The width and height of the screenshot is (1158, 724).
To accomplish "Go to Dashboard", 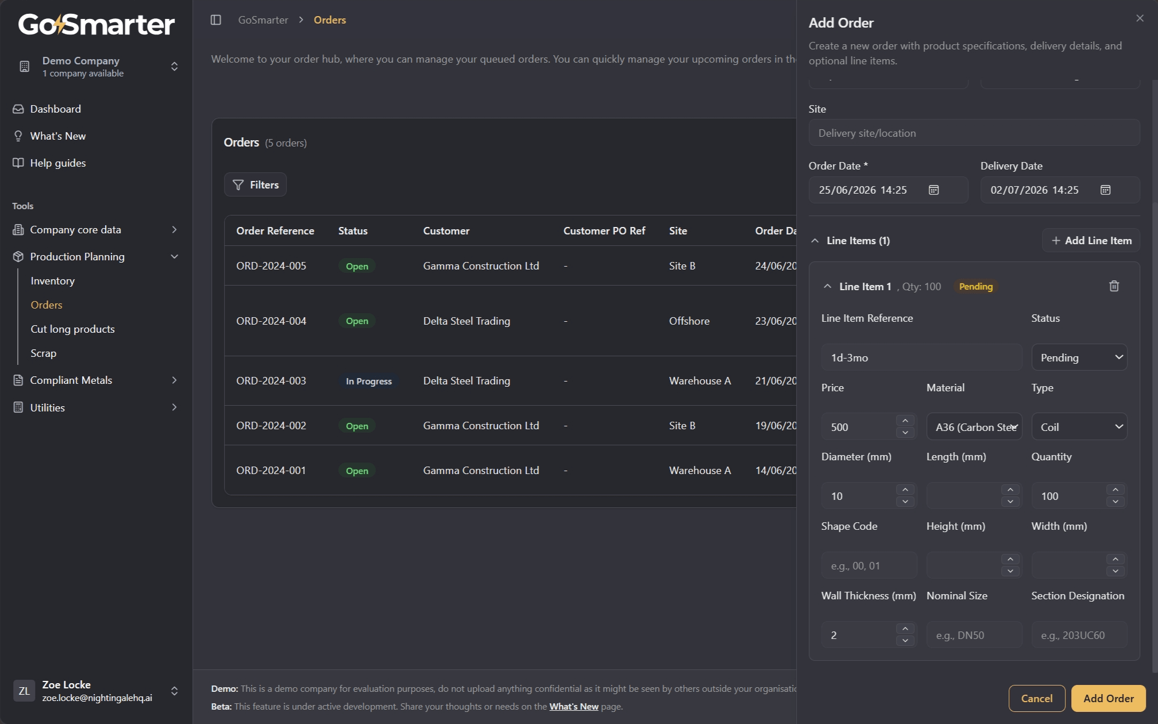I will click(55, 109).
